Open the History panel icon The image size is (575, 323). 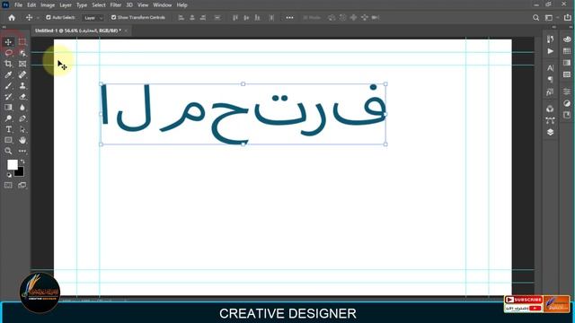(x=550, y=39)
